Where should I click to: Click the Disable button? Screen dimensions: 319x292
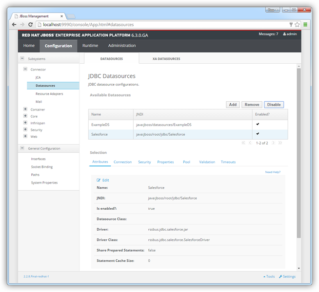274,105
